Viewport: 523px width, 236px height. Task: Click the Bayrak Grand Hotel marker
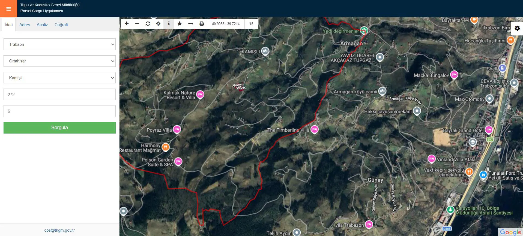[x=489, y=130]
